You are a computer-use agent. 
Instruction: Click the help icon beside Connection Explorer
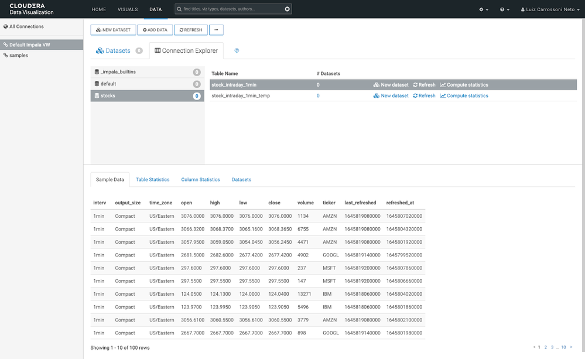pyautogui.click(x=237, y=51)
